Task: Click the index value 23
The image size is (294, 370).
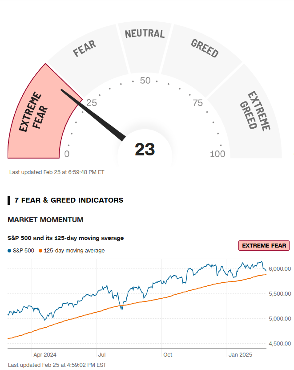Action: pyautogui.click(x=145, y=149)
